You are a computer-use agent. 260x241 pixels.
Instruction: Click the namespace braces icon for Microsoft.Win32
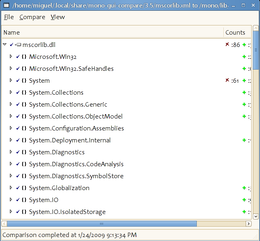click(24, 56)
